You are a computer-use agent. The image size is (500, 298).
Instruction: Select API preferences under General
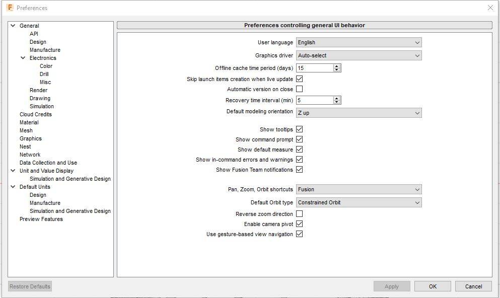tap(34, 34)
